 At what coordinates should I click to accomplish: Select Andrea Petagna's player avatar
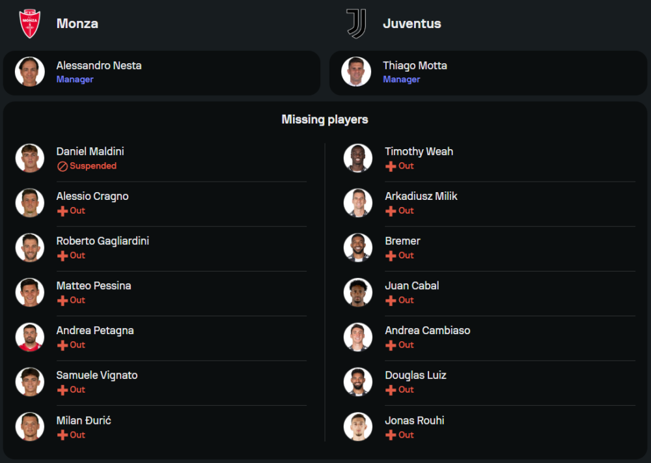[x=30, y=337]
